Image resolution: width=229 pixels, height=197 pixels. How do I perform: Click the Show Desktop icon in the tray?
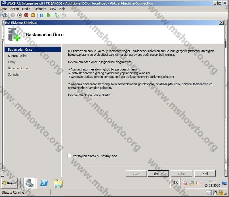click(x=224, y=183)
